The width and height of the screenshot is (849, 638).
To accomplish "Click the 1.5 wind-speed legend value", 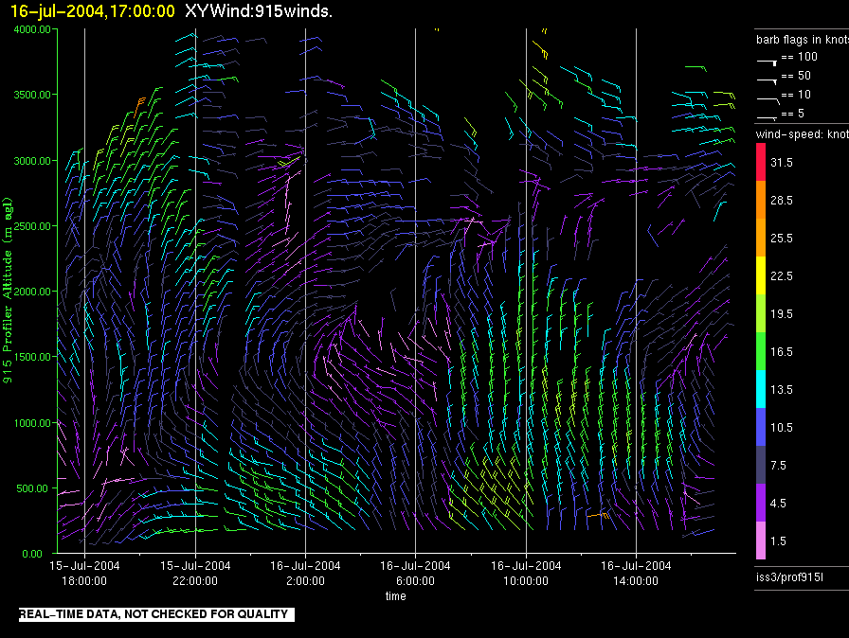I will point(778,541).
